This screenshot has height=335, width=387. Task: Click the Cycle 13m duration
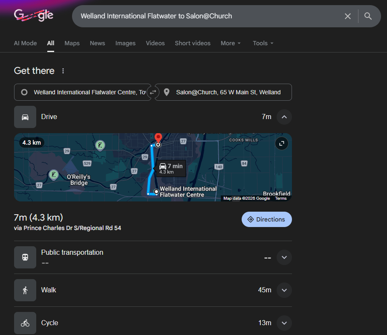265,323
